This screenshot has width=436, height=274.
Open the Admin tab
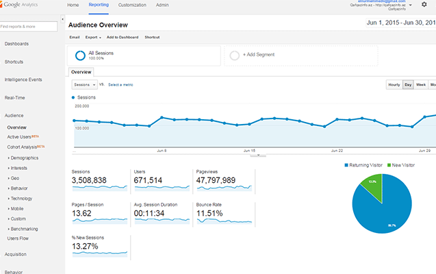point(162,5)
